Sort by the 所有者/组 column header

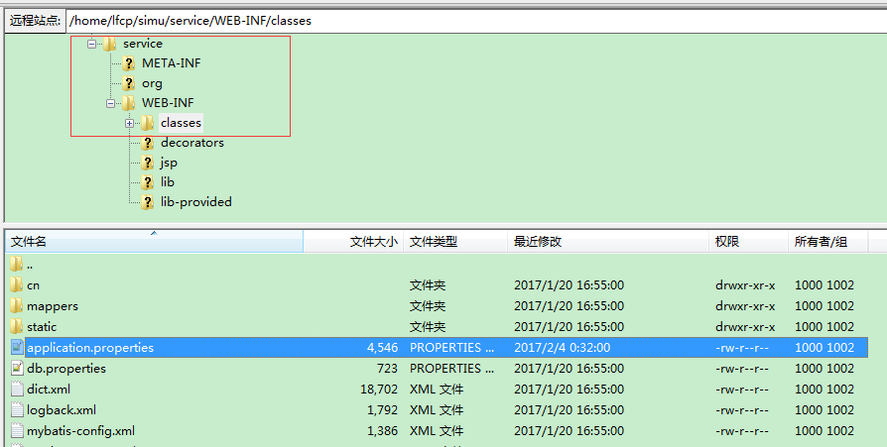coord(827,241)
